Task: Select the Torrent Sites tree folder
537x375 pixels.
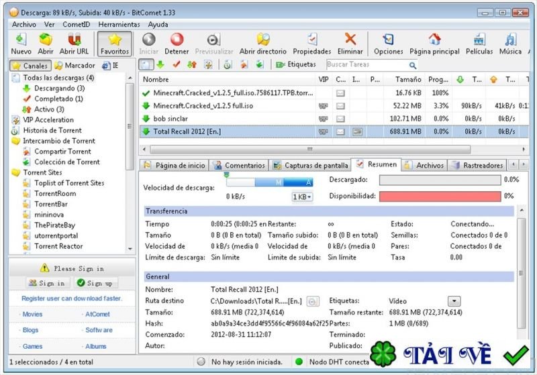Action: click(x=42, y=172)
